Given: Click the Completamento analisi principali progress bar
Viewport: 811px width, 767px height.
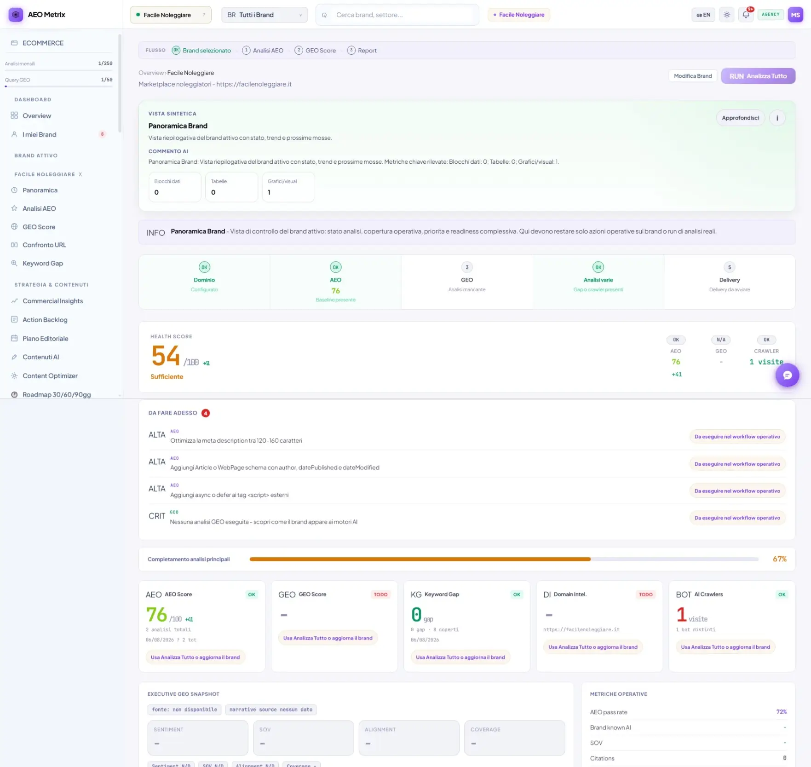Looking at the screenshot, I should click(x=504, y=559).
